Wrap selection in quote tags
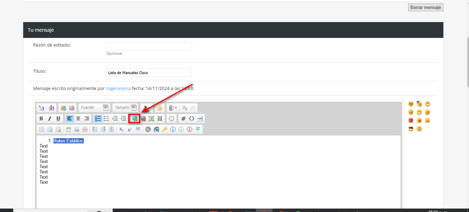Viewport: 469px width, 212px height. coord(171,119)
